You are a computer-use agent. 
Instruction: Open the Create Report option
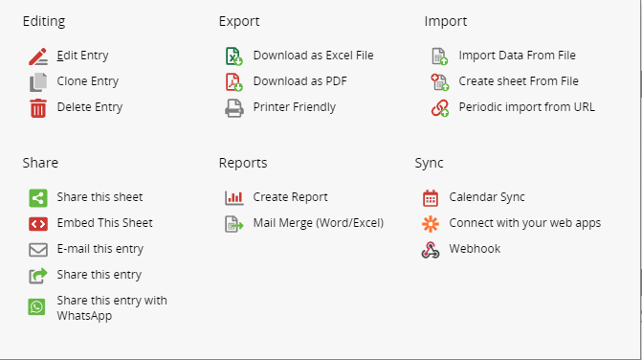pos(290,197)
